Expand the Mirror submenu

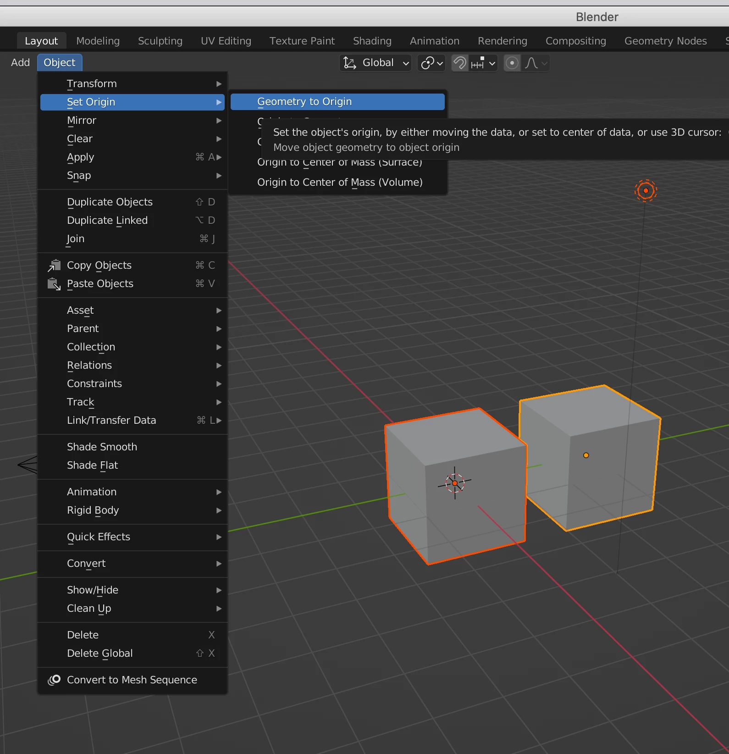tap(132, 121)
